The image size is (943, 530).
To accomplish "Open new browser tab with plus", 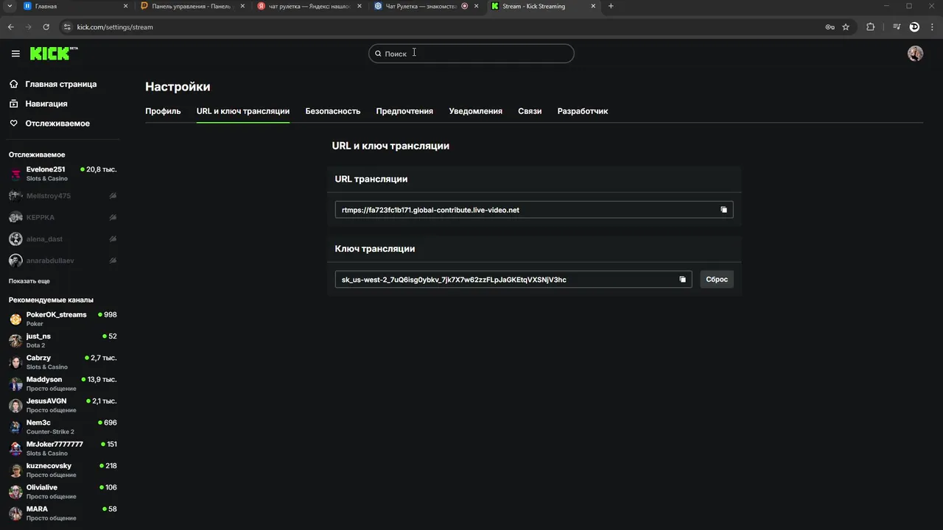I will 611,6.
